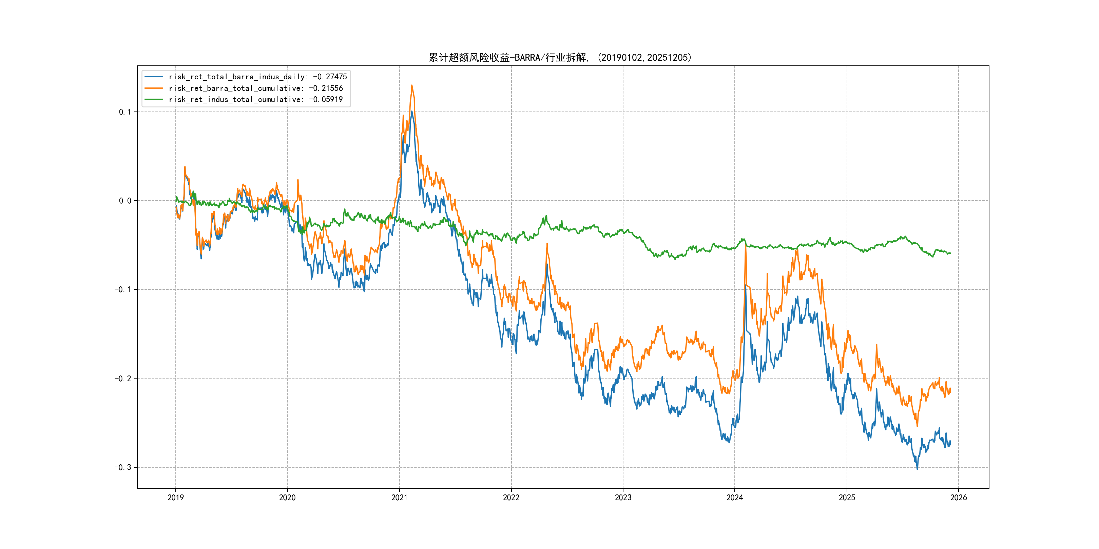This screenshot has height=549, width=1099.
Task: Click the 2023 x-axis tick label
Action: pyautogui.click(x=623, y=497)
